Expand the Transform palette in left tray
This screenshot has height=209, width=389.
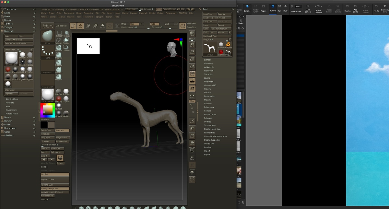point(10,9)
